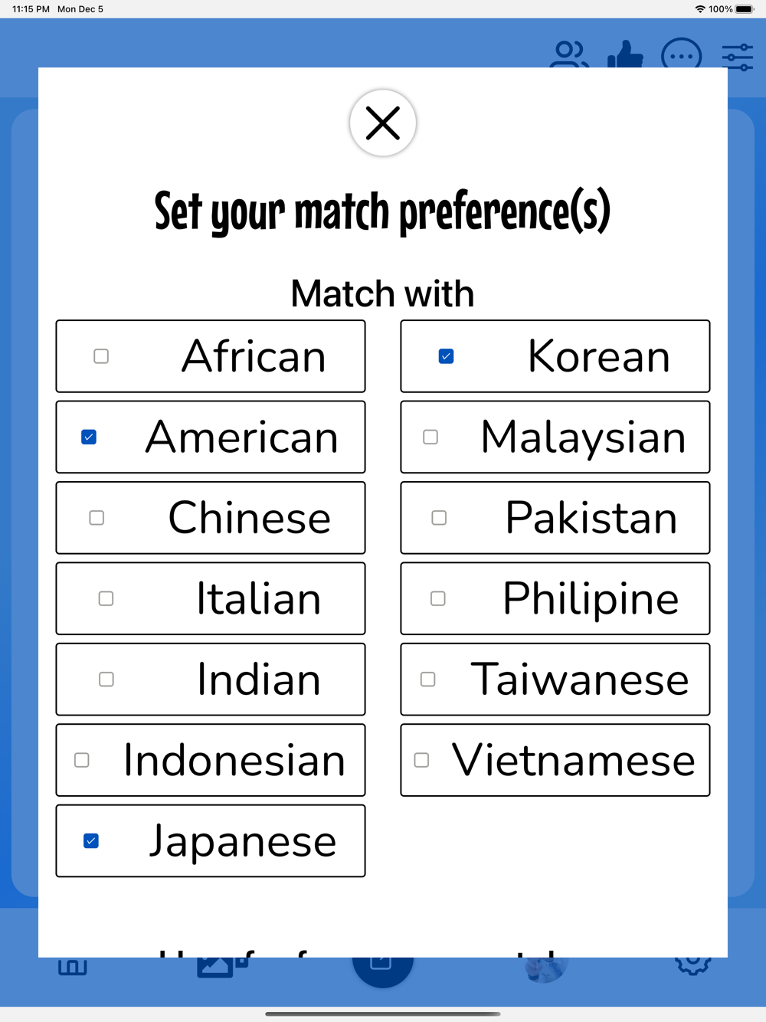Open the friends icon in top bar
This screenshot has height=1022, width=766.
(569, 54)
